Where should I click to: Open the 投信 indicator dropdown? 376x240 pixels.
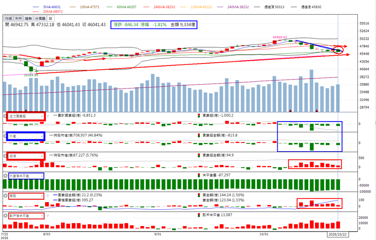tap(26, 156)
